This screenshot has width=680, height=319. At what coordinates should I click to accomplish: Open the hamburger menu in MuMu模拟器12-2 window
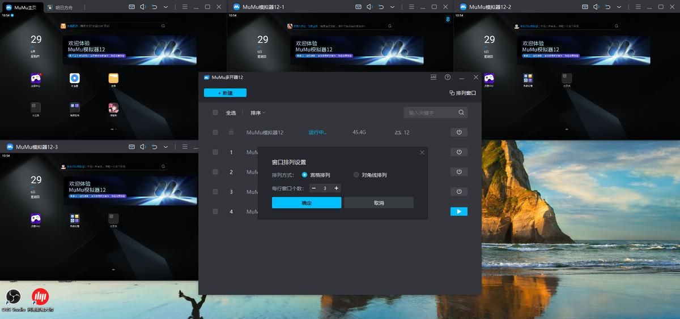point(639,7)
